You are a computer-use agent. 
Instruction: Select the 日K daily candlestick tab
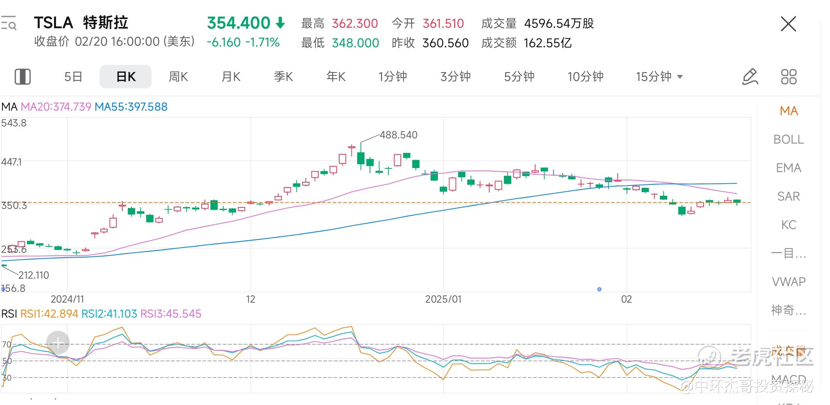click(126, 77)
